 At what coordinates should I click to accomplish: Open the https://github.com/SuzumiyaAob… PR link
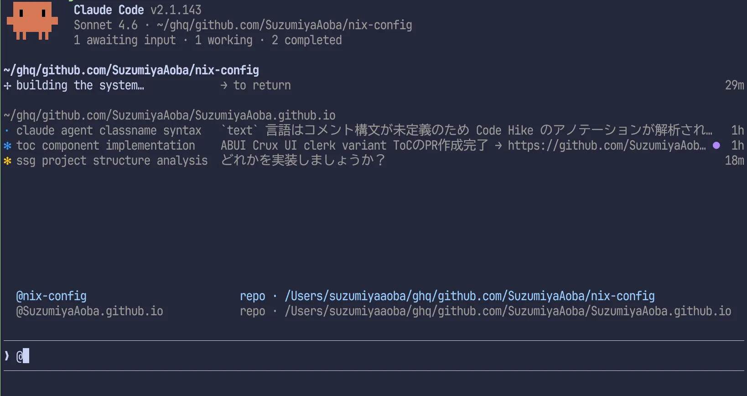tap(607, 146)
